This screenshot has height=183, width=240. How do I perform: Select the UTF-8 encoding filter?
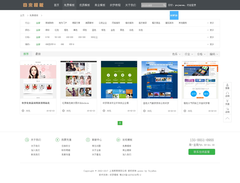pos(72,44)
